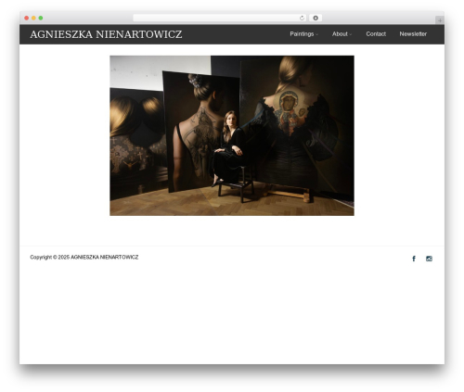
Task: Click the AGNIESZKA NIENARTOWICZ site title
Action: [106, 34]
